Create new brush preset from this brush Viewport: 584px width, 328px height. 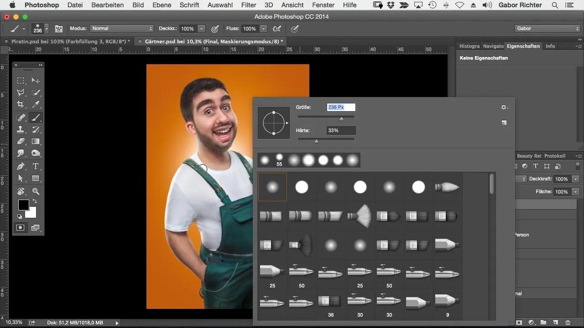point(504,123)
